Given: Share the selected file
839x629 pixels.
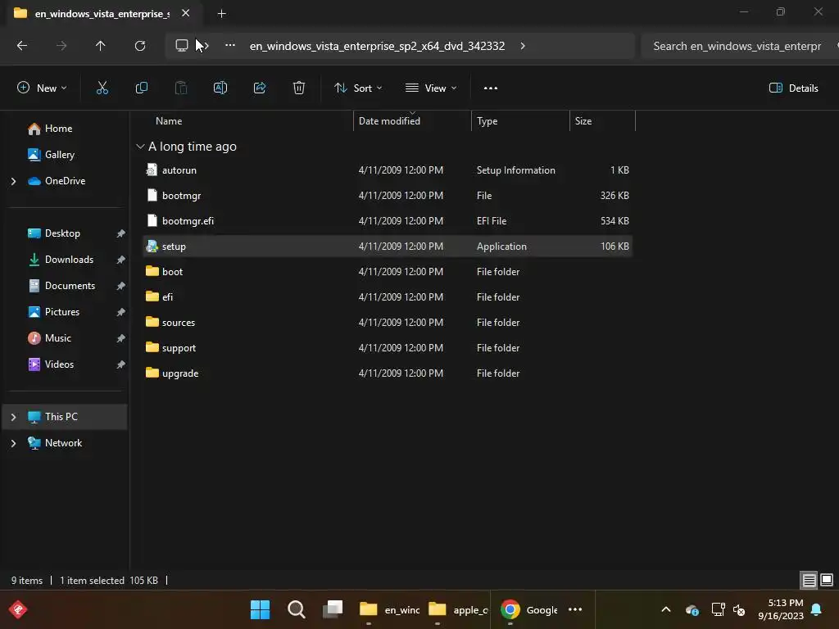Looking at the screenshot, I should 260,88.
